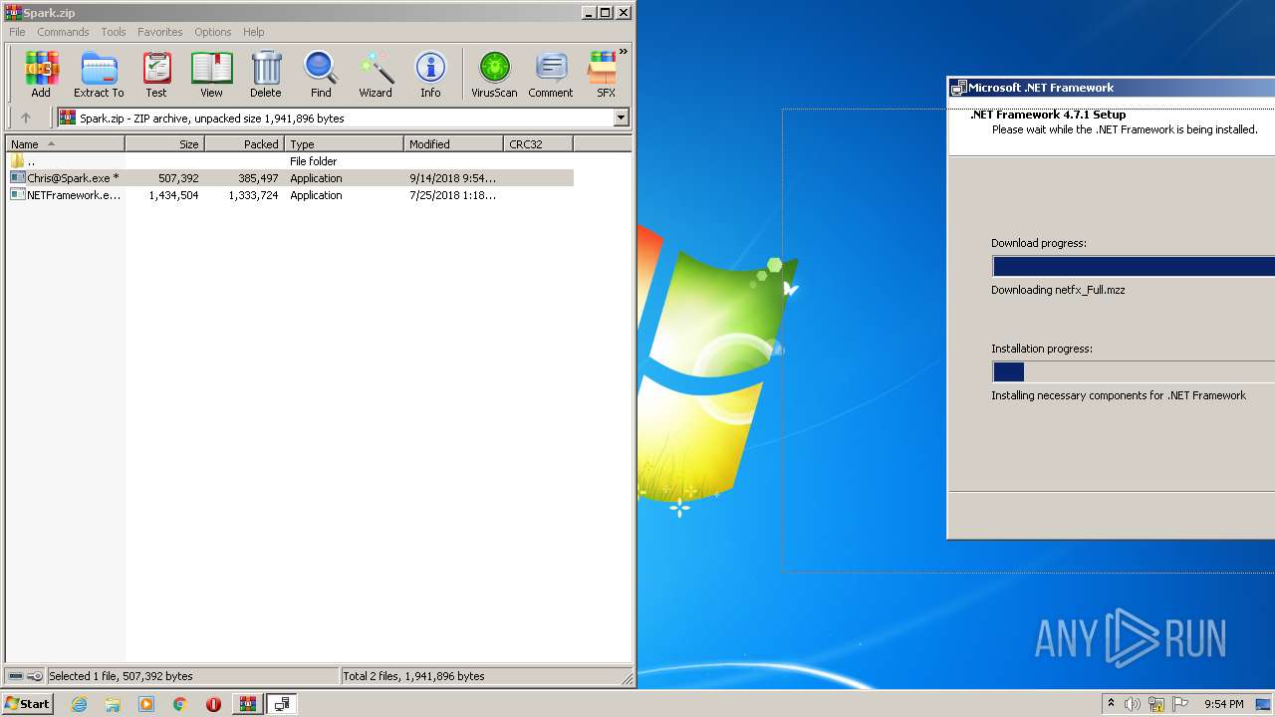
Task: Maximize the WinRAR window
Action: coord(605,13)
